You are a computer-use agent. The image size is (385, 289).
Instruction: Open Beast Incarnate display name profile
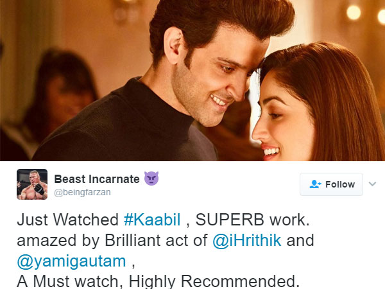pyautogui.click(x=97, y=179)
